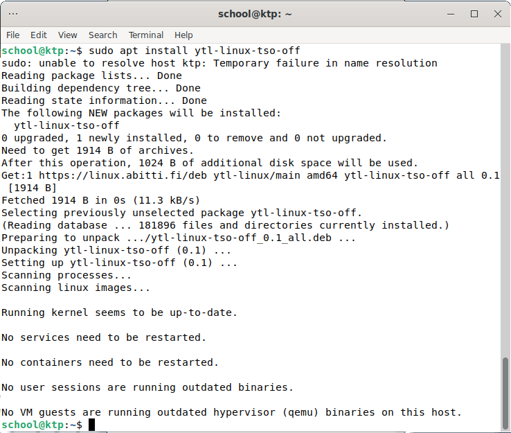Open the File menu
This screenshot has height=433, width=511.
coord(13,35)
